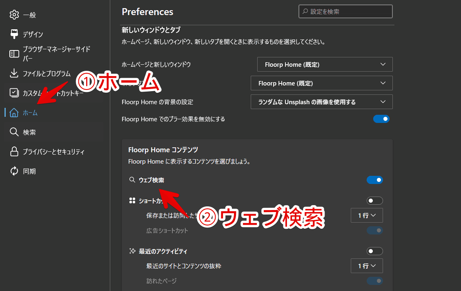Enable the 最近のアクティビティ toggle

click(374, 251)
